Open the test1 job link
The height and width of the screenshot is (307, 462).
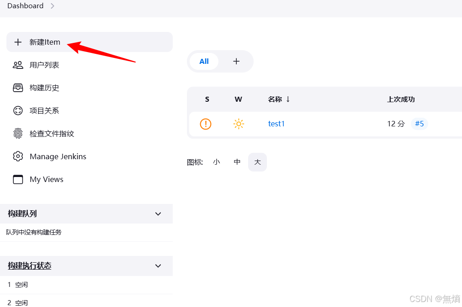point(276,124)
